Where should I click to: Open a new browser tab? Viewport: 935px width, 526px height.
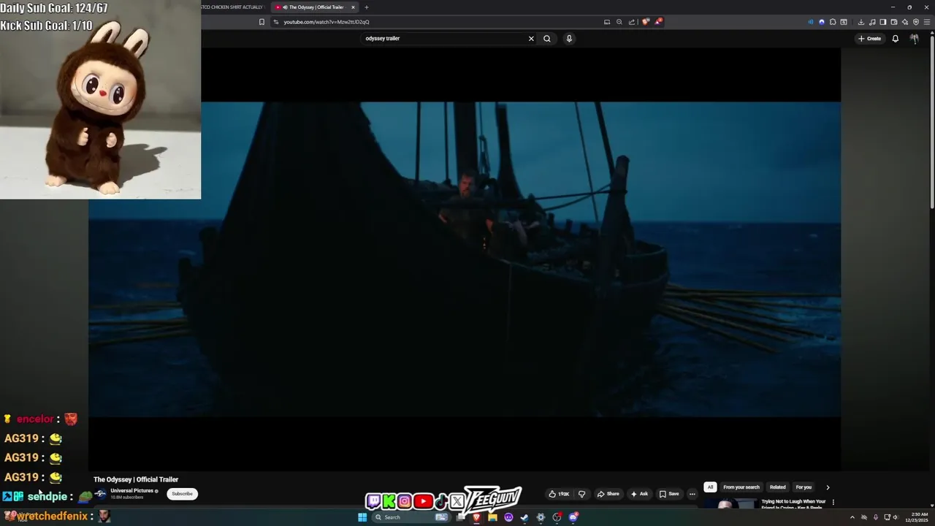point(367,7)
